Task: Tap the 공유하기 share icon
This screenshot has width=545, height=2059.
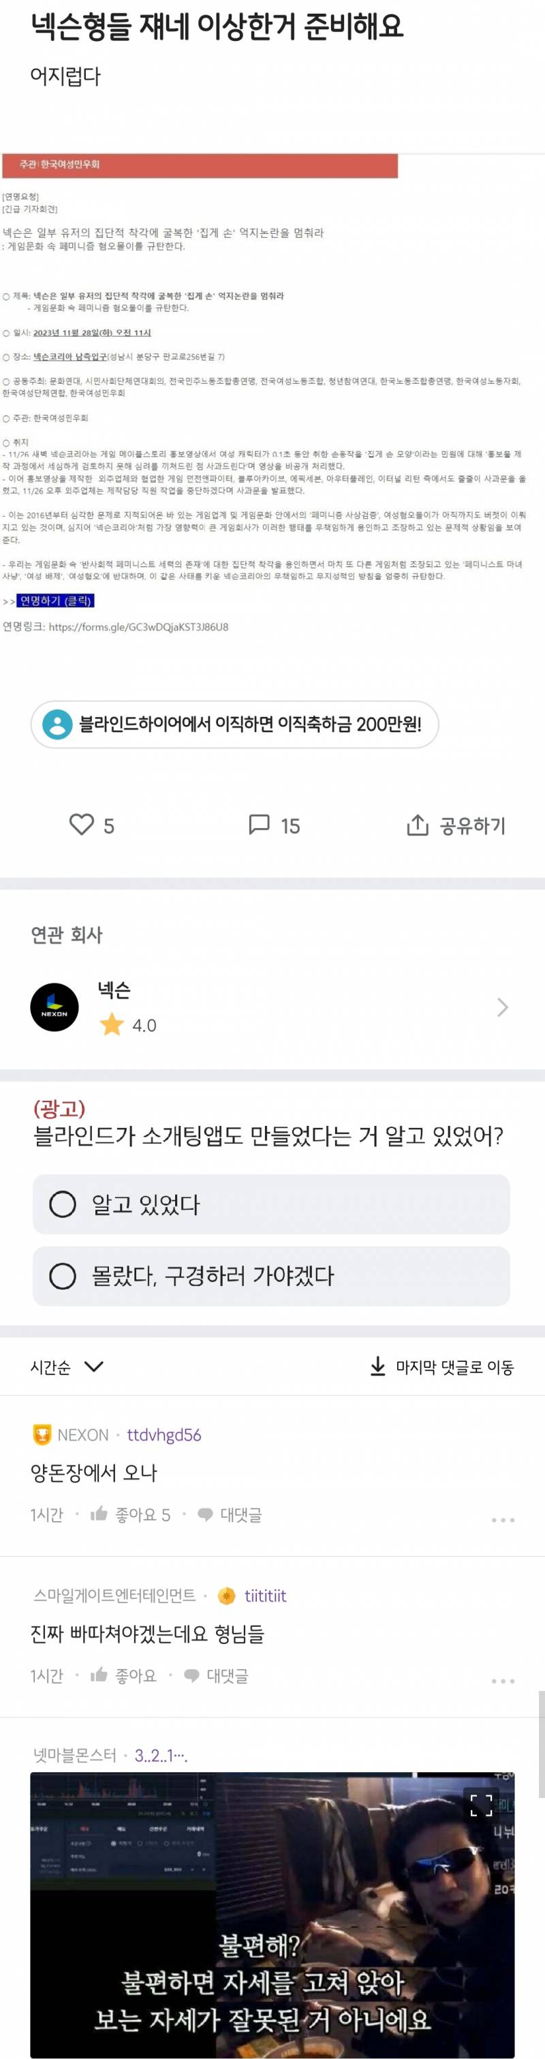Action: (416, 825)
